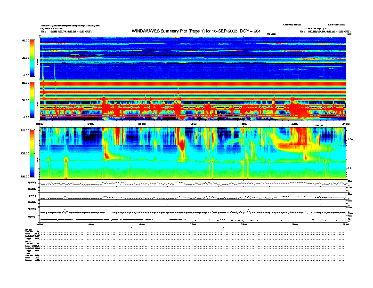Click the 30.00 label on RAD1 scale
Viewport: 373px width, 288px height.
[x=26, y=100]
